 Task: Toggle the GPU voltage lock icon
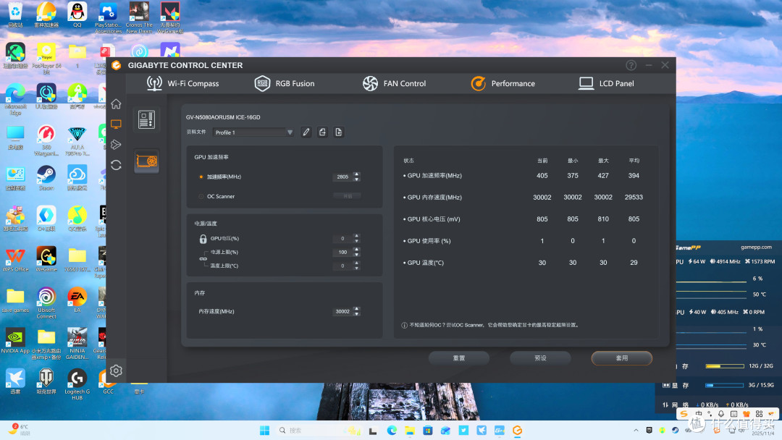pos(203,239)
